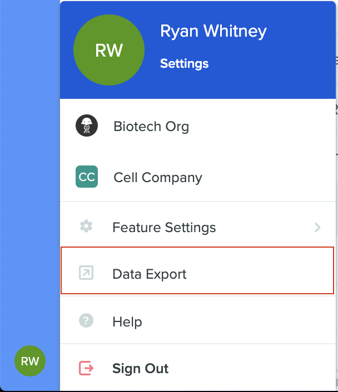Switch to Cell Company organization

tap(198, 177)
